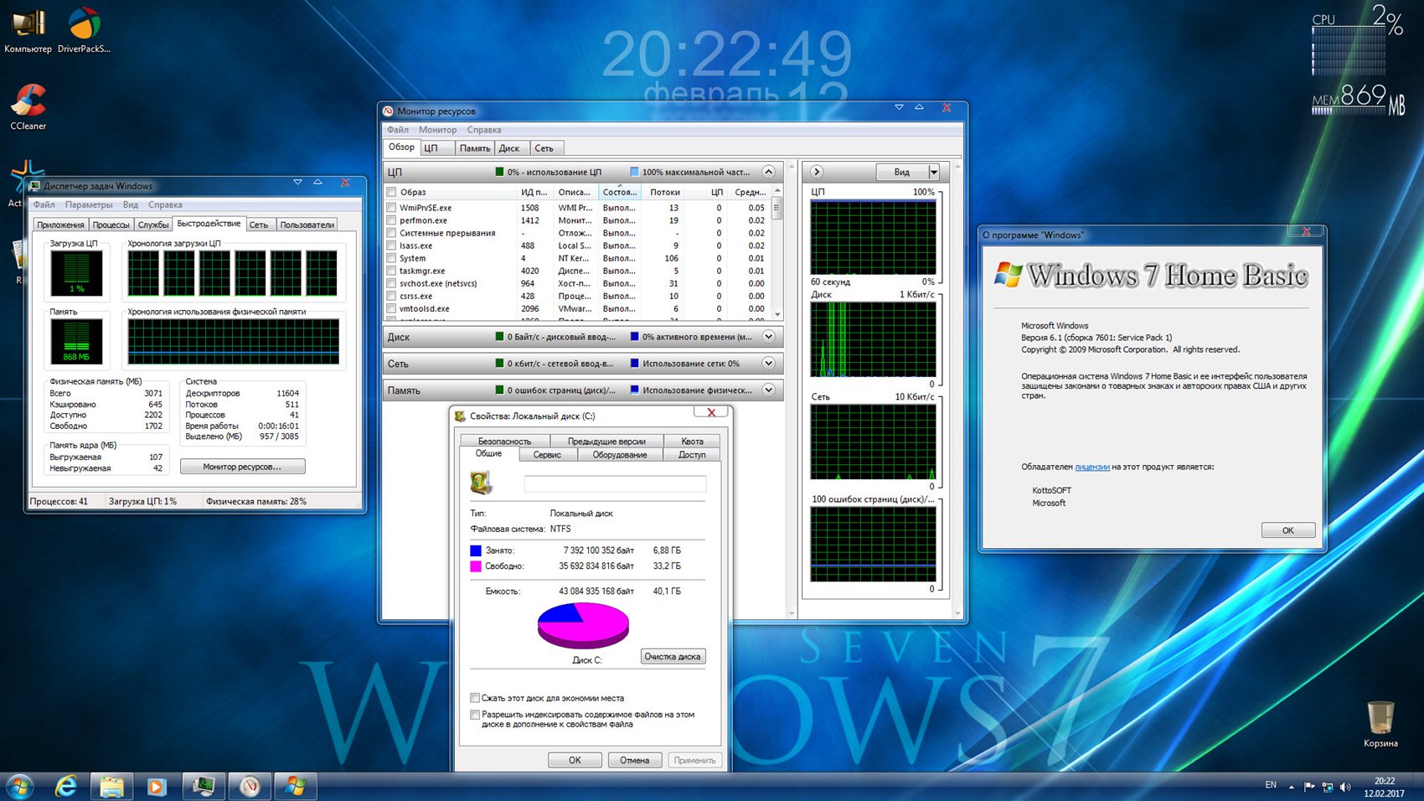Enable Сжать этот диск checkbox
The width and height of the screenshot is (1424, 801).
click(x=475, y=698)
